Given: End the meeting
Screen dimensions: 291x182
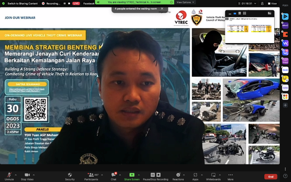Looking at the screenshot, I should (271, 177).
